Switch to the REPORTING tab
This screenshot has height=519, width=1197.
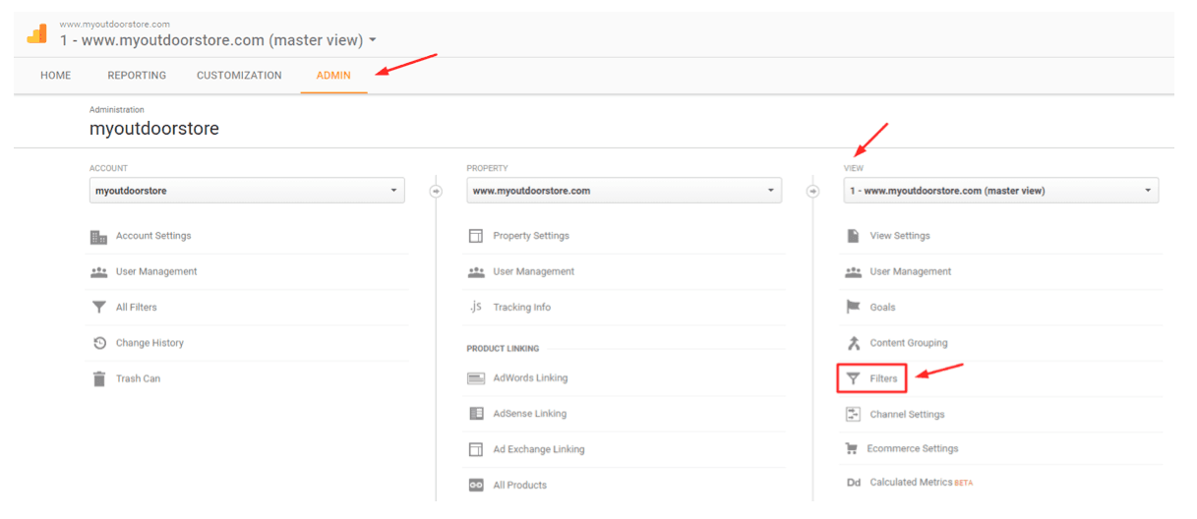pos(137,76)
